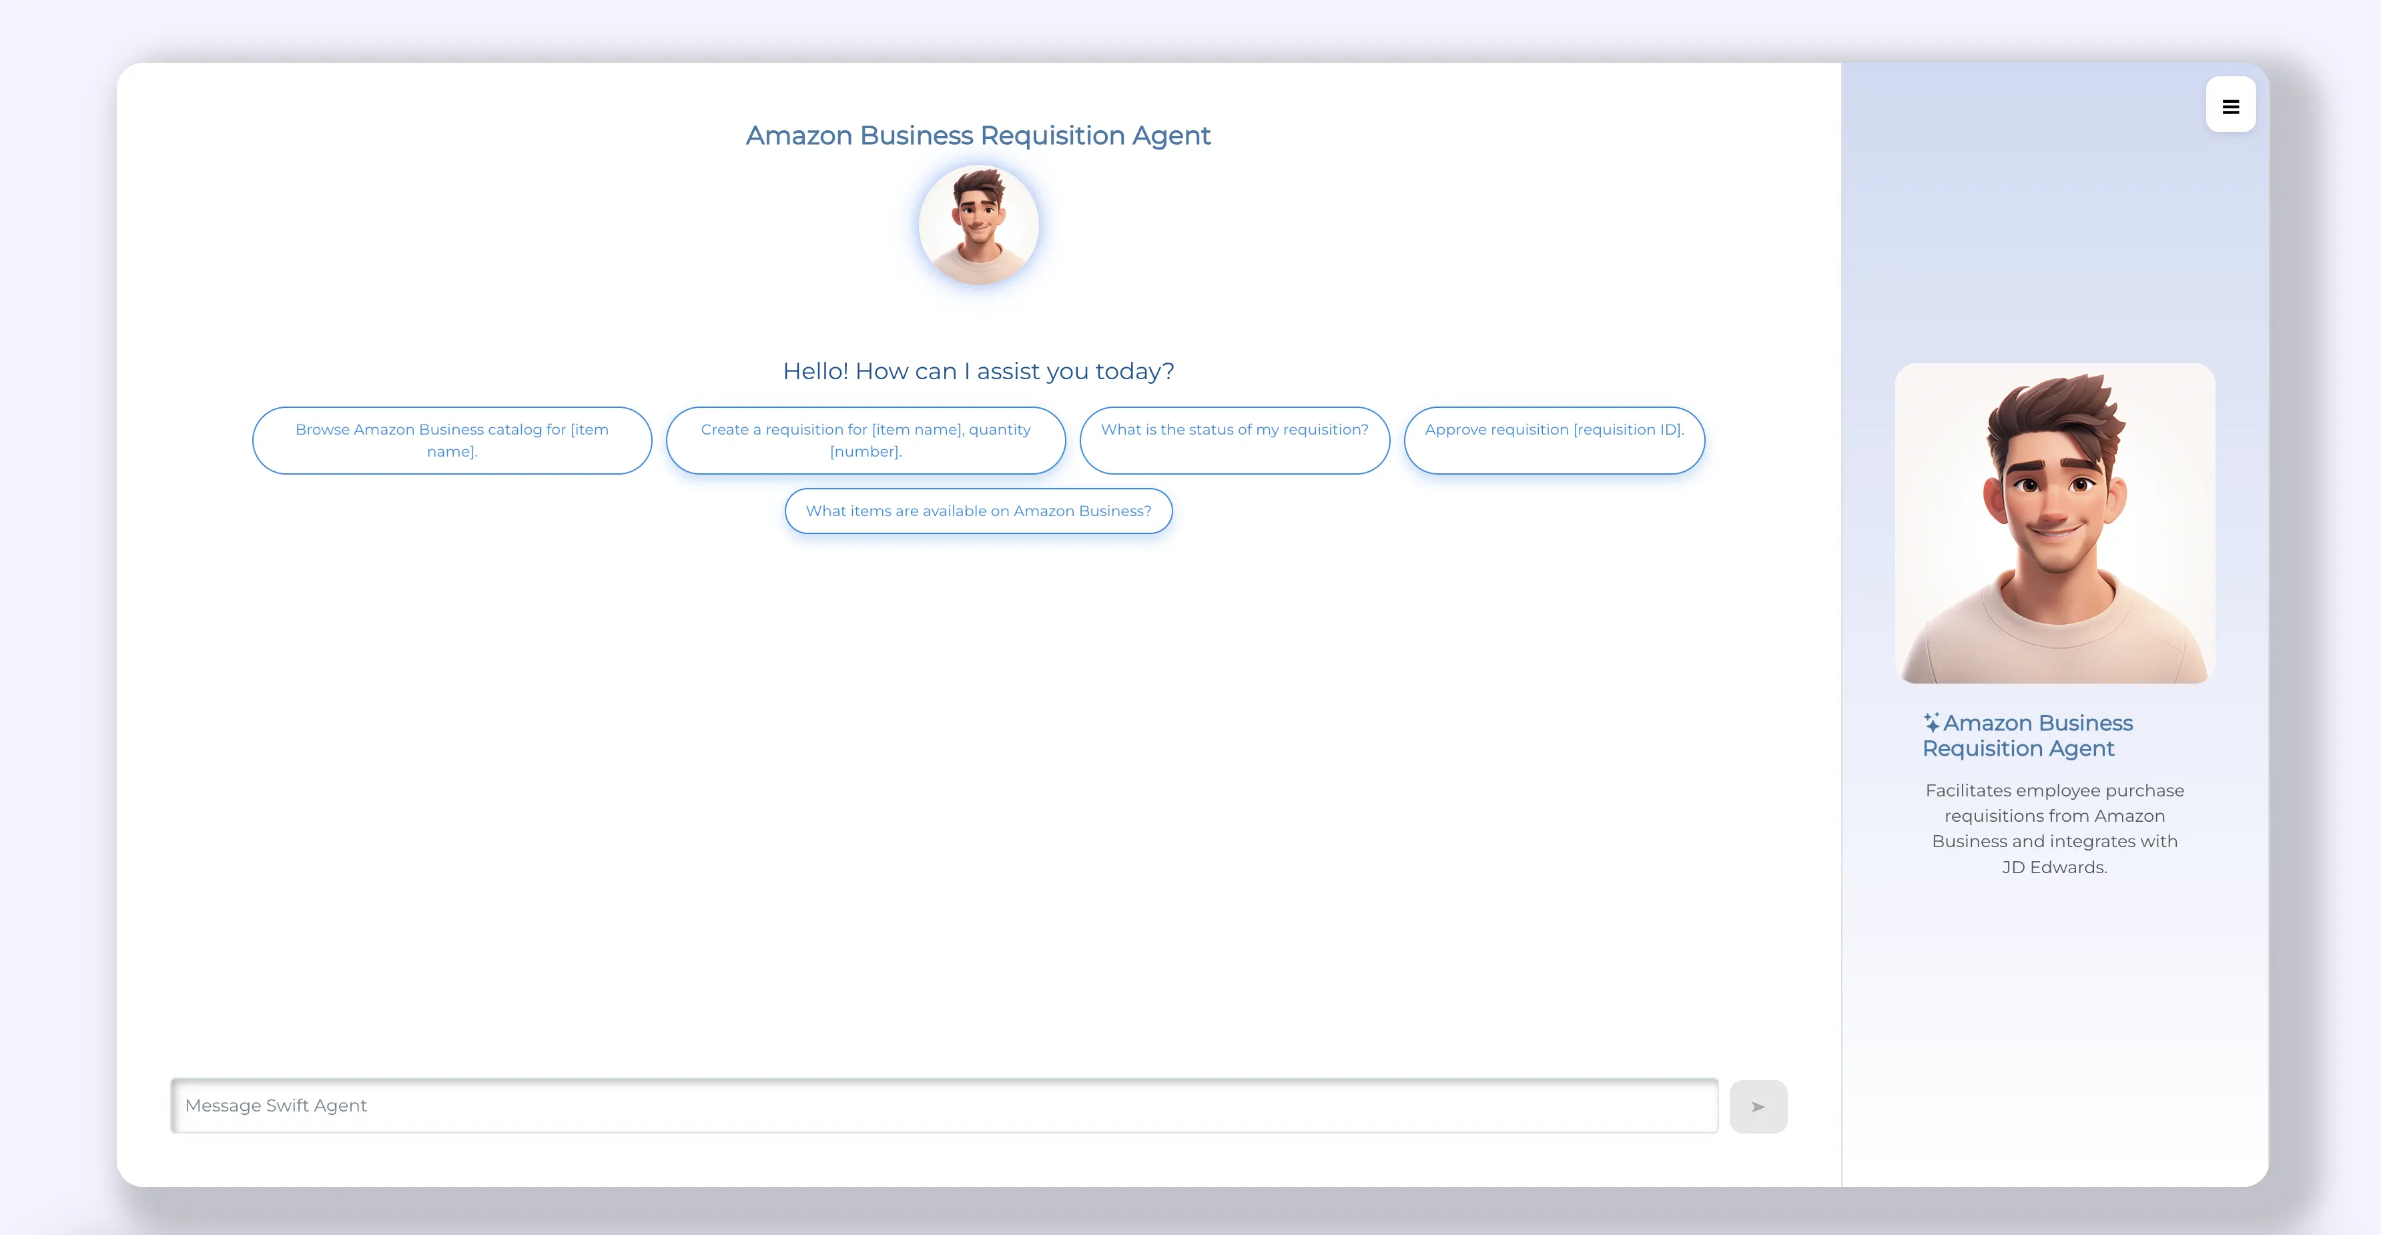Click the send message arrow button
This screenshot has height=1235, width=2381.
1757,1107
